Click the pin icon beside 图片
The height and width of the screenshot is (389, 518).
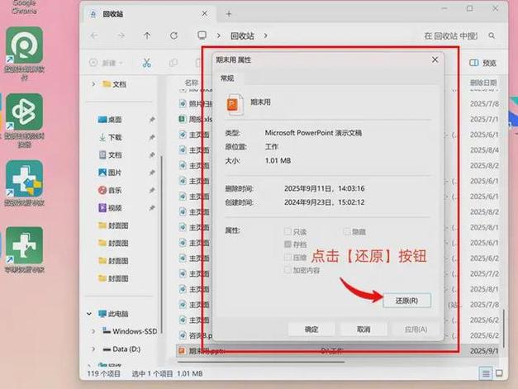click(152, 173)
